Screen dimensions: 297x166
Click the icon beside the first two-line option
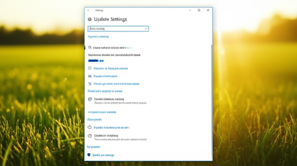pos(90,99)
